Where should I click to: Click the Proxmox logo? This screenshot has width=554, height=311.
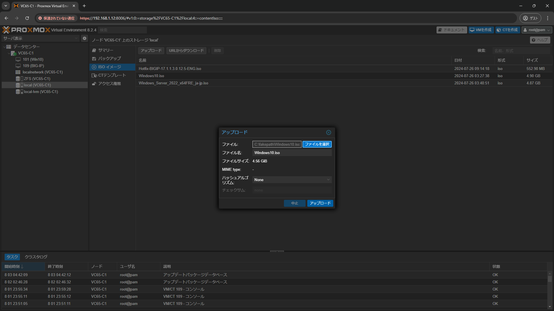(x=26, y=30)
